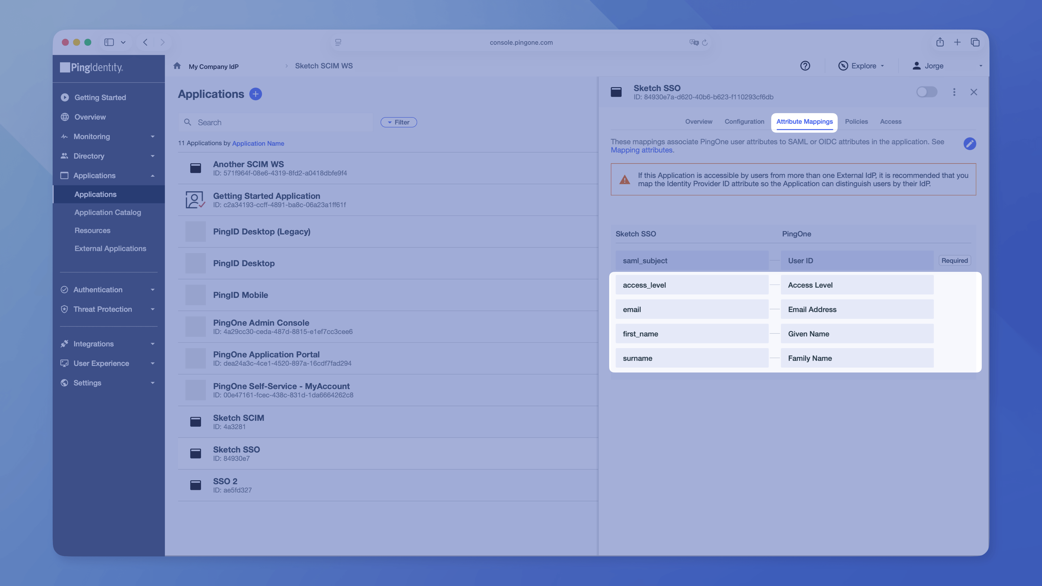This screenshot has height=586, width=1042.
Task: Click the Sketch SSO icon in applications list
Action: [195, 453]
